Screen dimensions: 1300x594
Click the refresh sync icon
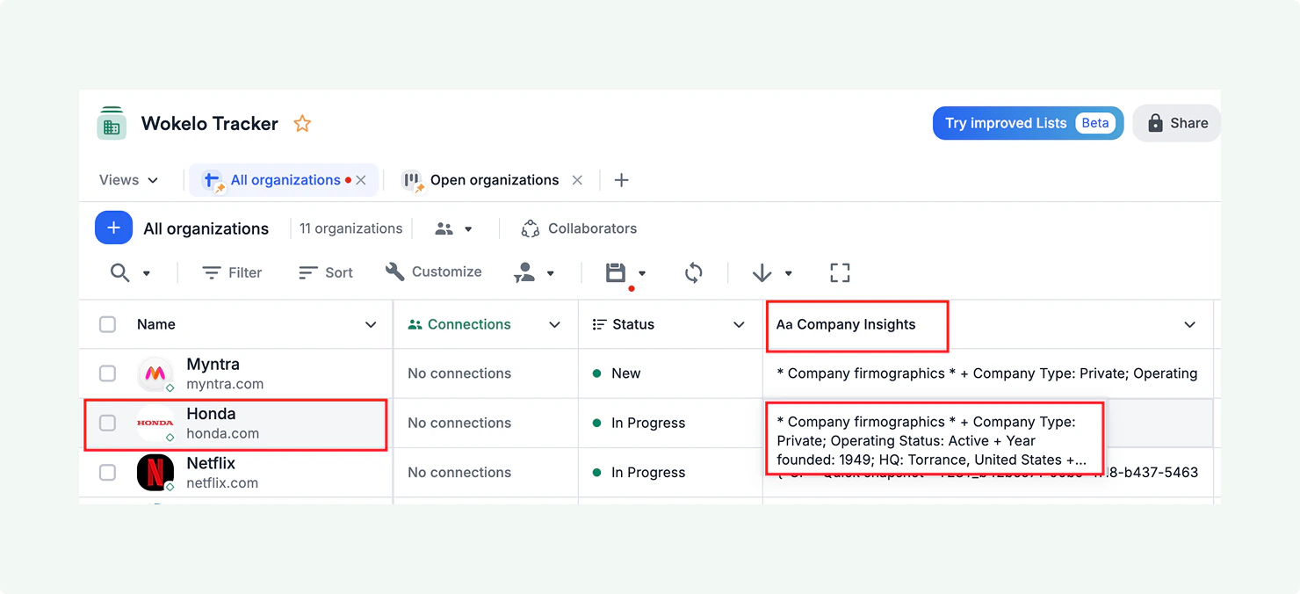pyautogui.click(x=694, y=273)
